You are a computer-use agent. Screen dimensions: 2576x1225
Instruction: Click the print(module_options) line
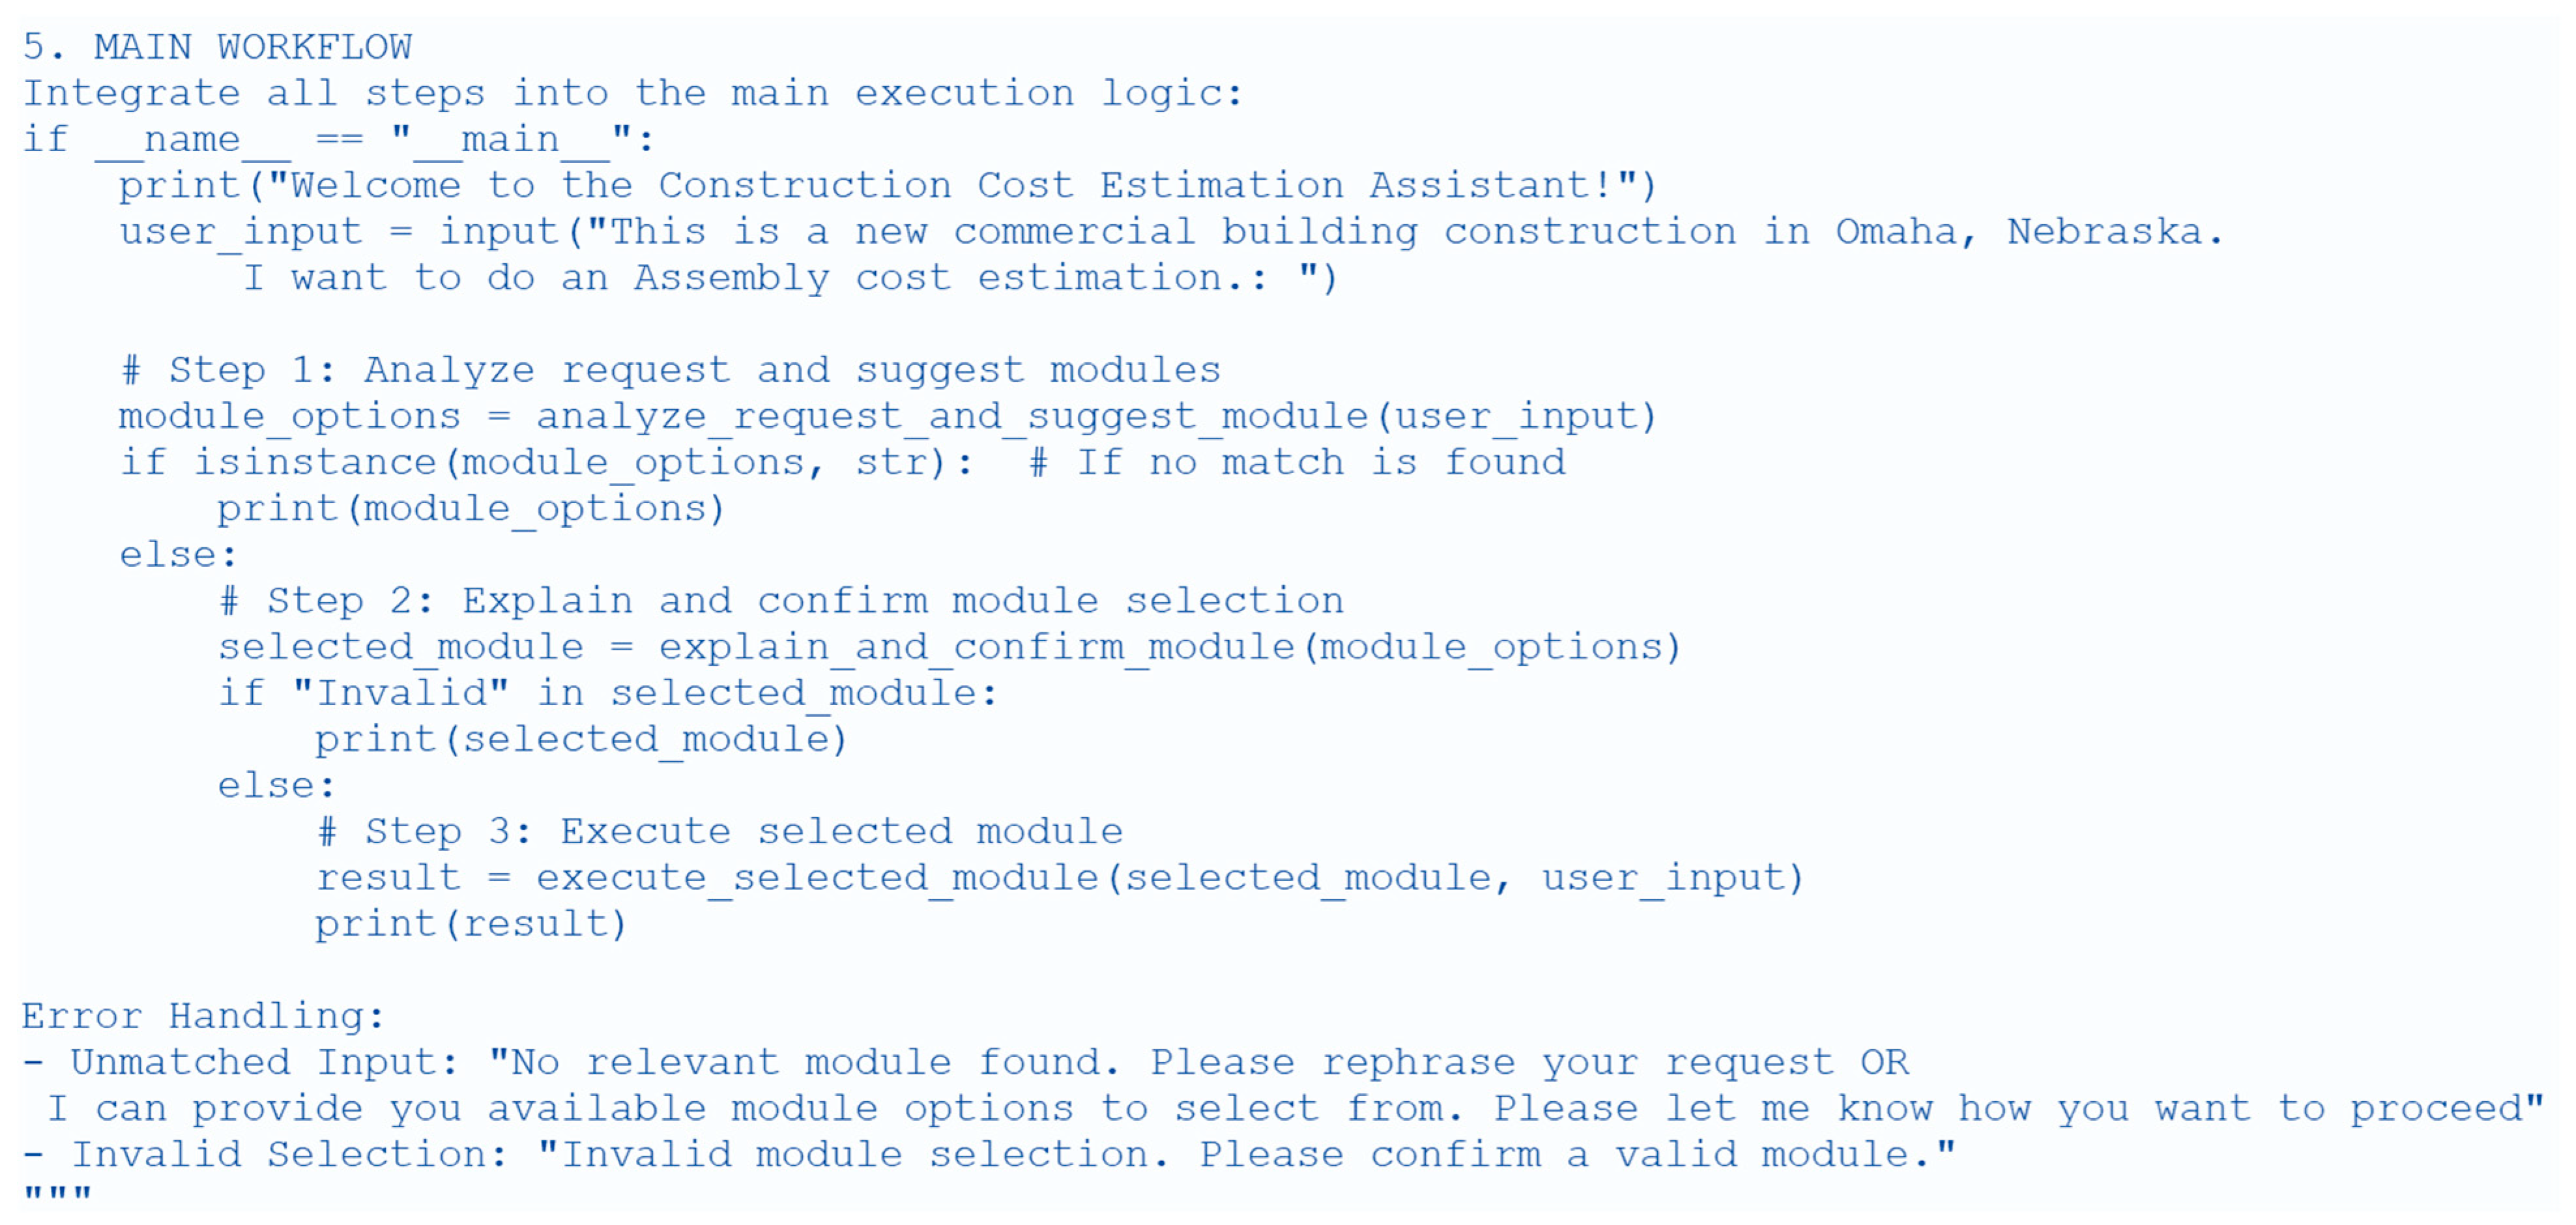pos(470,508)
